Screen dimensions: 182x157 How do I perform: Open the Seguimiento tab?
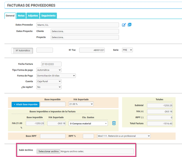[48, 16]
